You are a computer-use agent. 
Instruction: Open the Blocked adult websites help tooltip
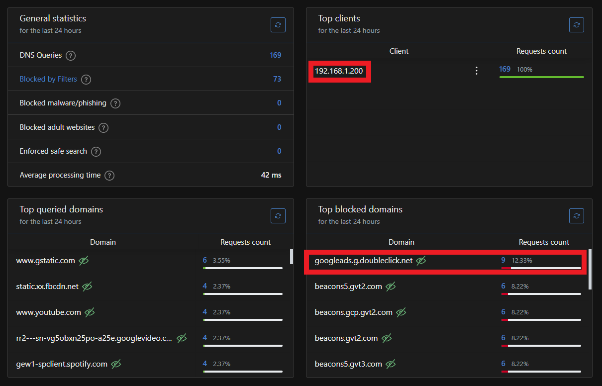[103, 127]
